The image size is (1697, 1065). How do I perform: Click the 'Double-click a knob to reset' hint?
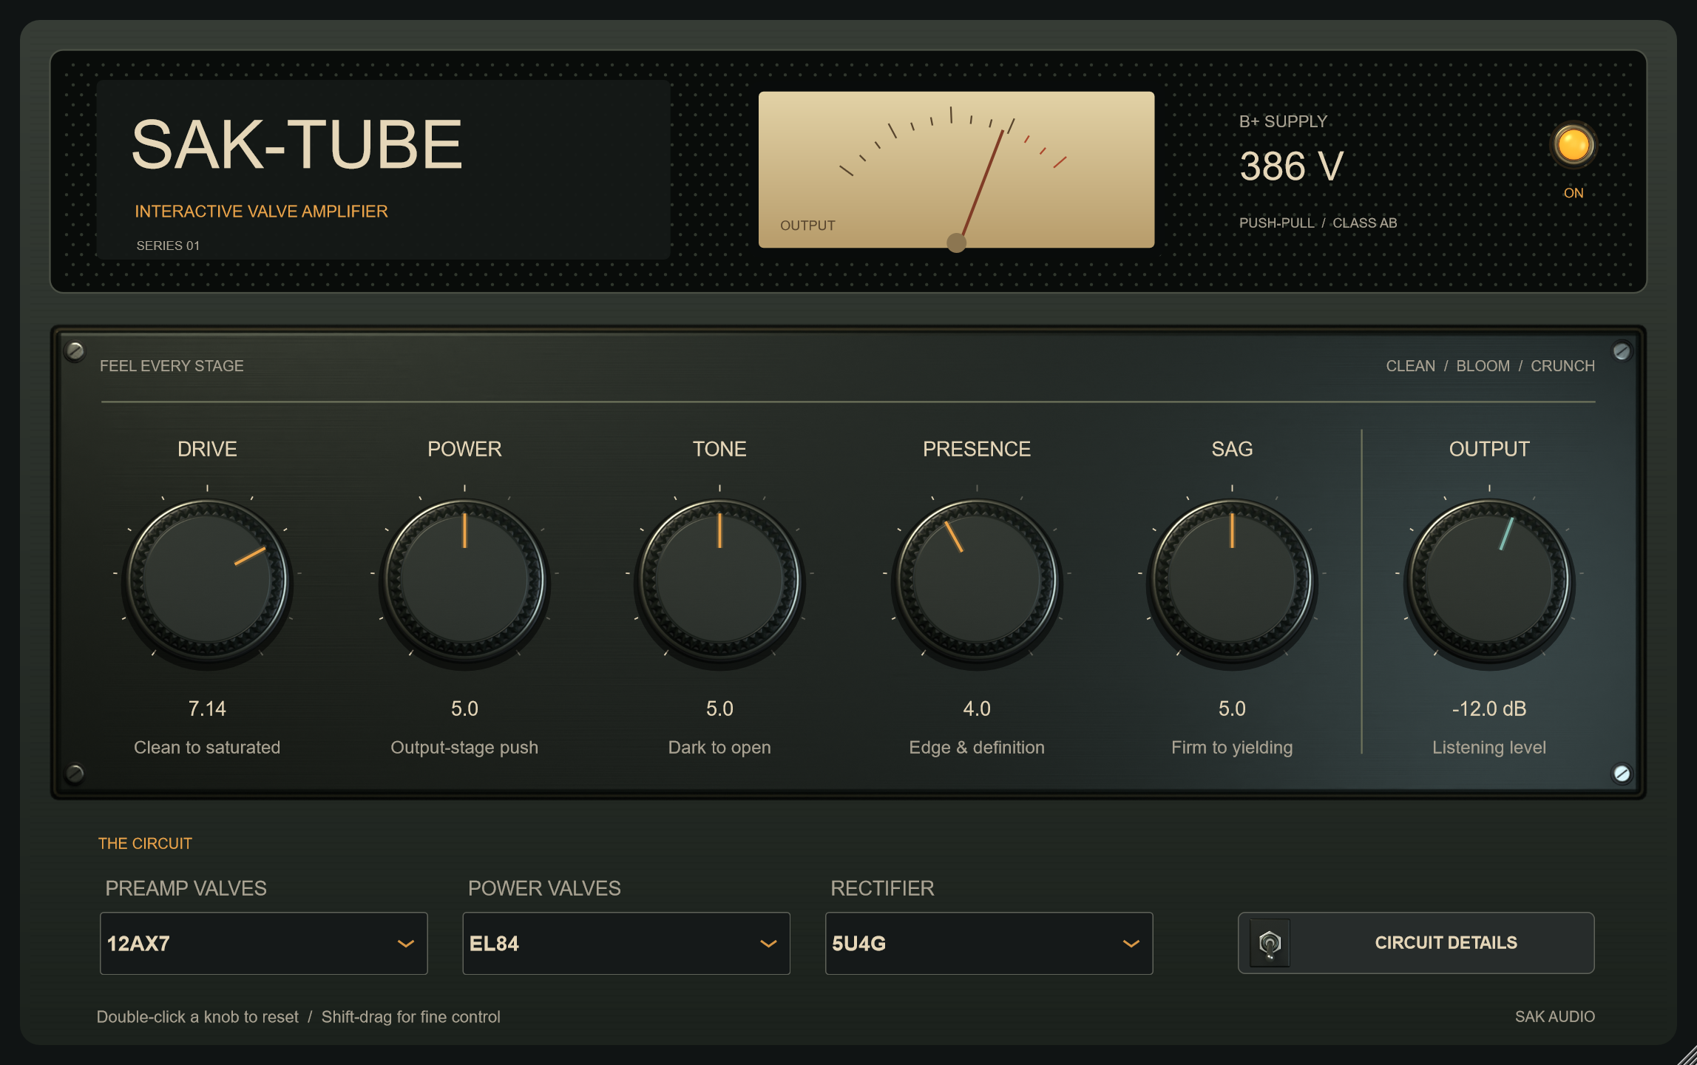[197, 1017]
